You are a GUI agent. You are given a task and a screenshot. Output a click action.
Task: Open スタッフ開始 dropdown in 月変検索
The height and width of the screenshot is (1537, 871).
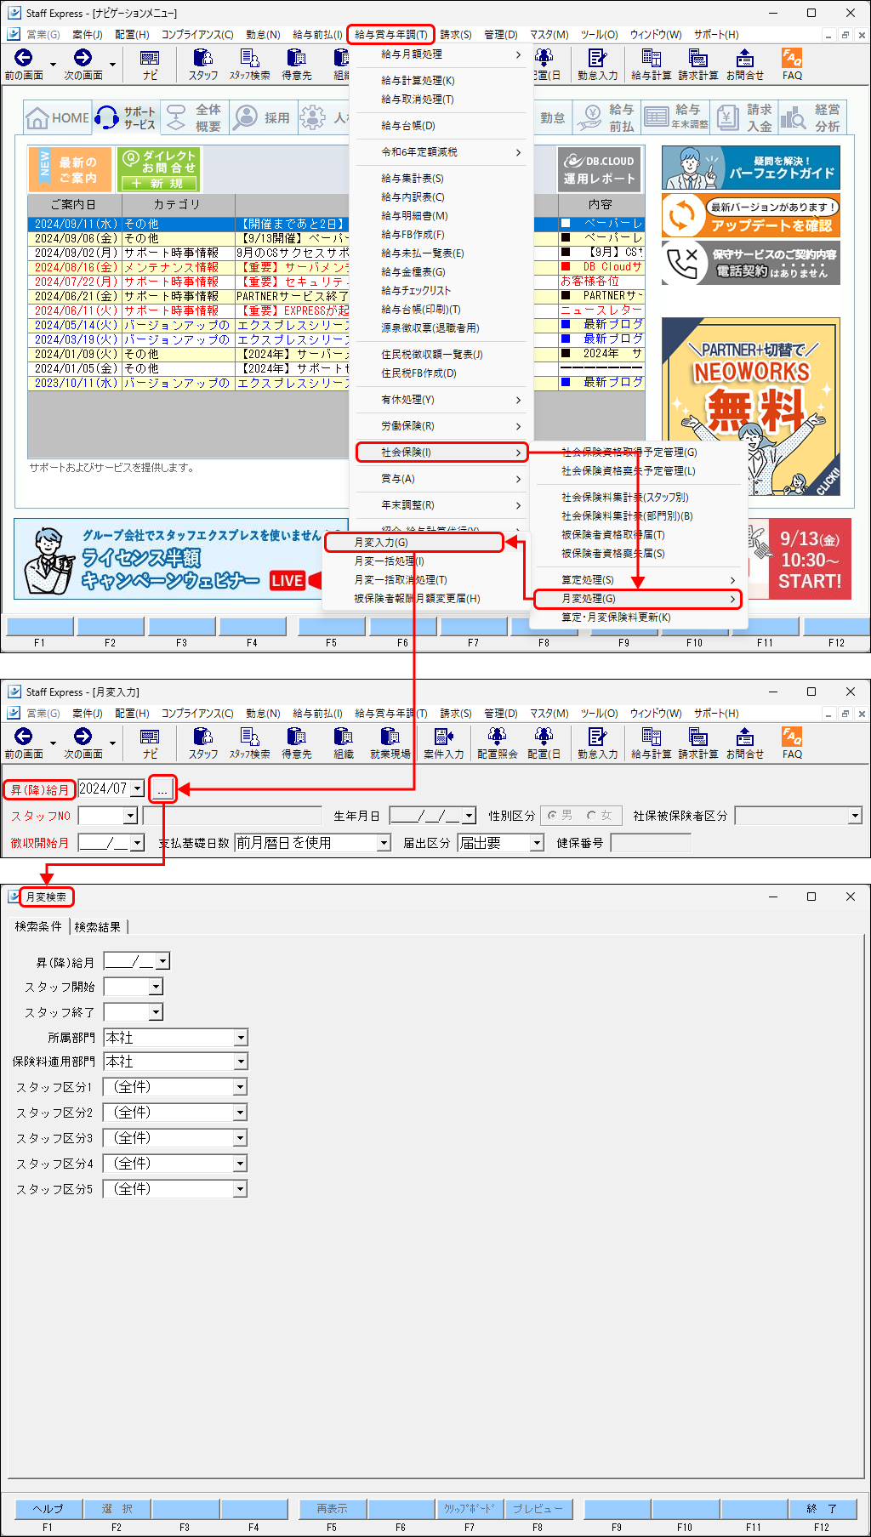156,987
